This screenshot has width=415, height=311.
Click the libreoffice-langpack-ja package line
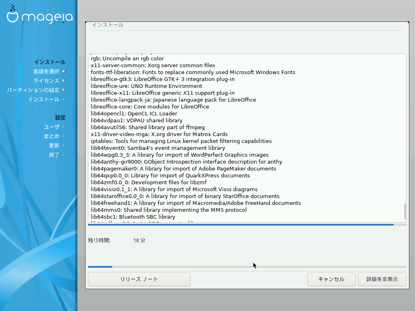173,100
